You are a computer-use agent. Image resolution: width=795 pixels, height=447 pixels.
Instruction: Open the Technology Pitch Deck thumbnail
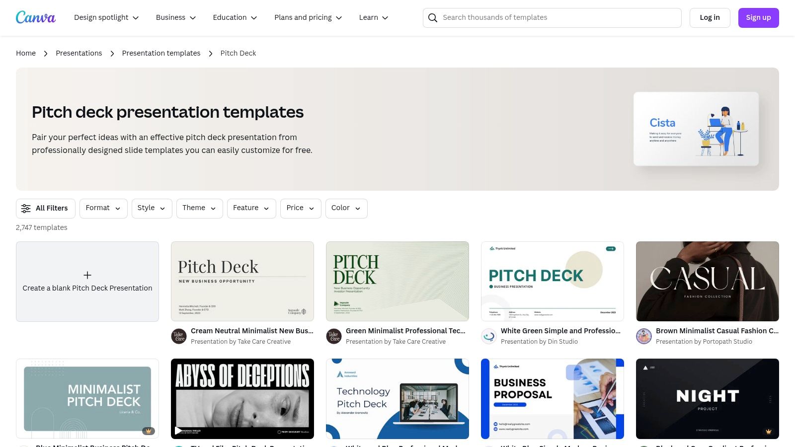[397, 399]
